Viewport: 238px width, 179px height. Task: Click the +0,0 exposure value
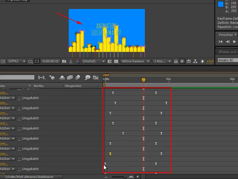[210, 61]
